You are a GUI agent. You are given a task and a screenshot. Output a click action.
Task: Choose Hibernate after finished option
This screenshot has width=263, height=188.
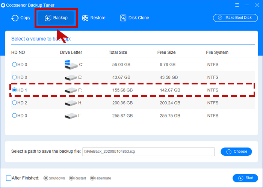92,178
